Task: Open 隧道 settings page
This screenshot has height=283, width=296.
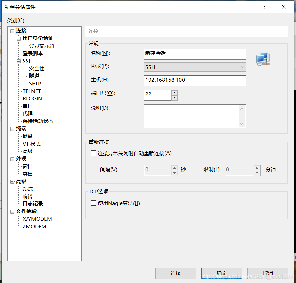Action: [x=34, y=76]
